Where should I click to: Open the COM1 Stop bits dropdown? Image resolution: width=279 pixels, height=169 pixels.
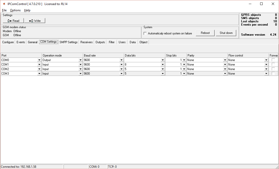pos(184,65)
